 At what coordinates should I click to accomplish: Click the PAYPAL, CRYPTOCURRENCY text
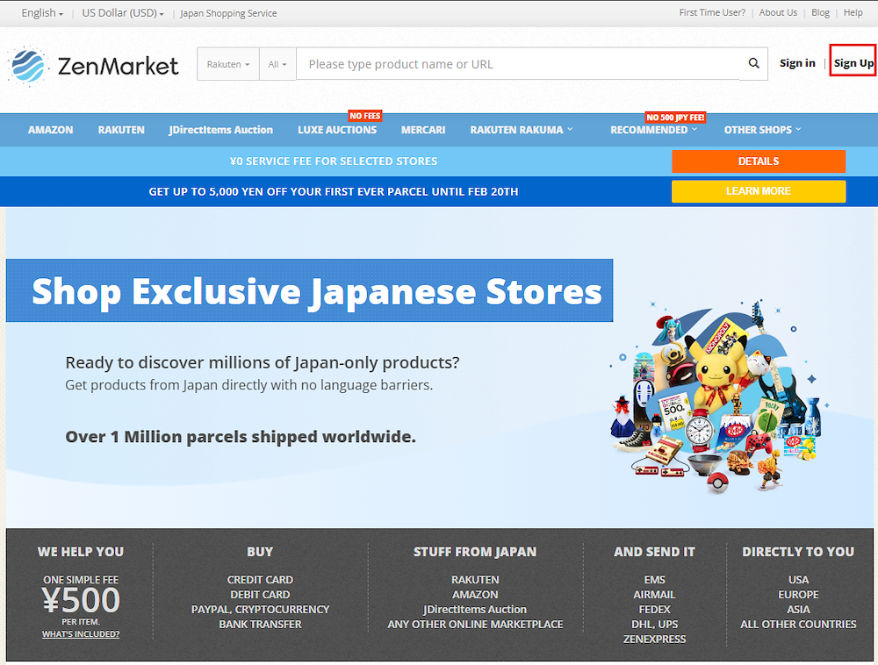pos(260,610)
